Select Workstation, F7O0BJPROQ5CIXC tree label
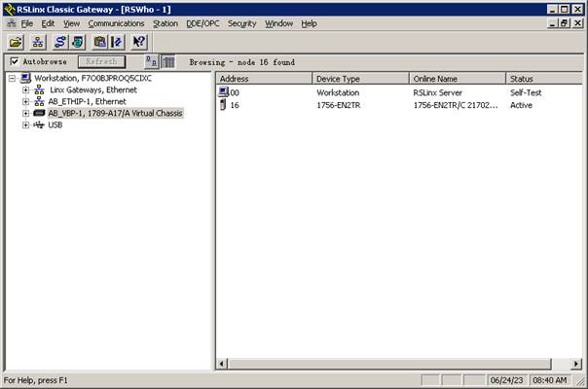This screenshot has width=588, height=389. [x=93, y=78]
